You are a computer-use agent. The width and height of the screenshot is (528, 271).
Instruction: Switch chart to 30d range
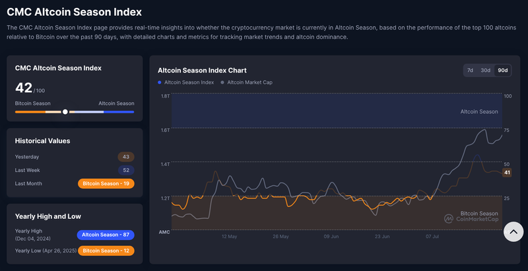[x=485, y=70]
